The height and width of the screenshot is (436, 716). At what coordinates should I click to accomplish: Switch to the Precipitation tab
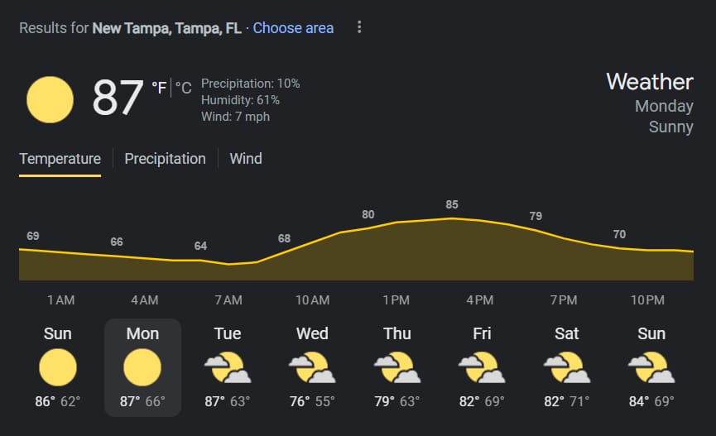tap(165, 159)
